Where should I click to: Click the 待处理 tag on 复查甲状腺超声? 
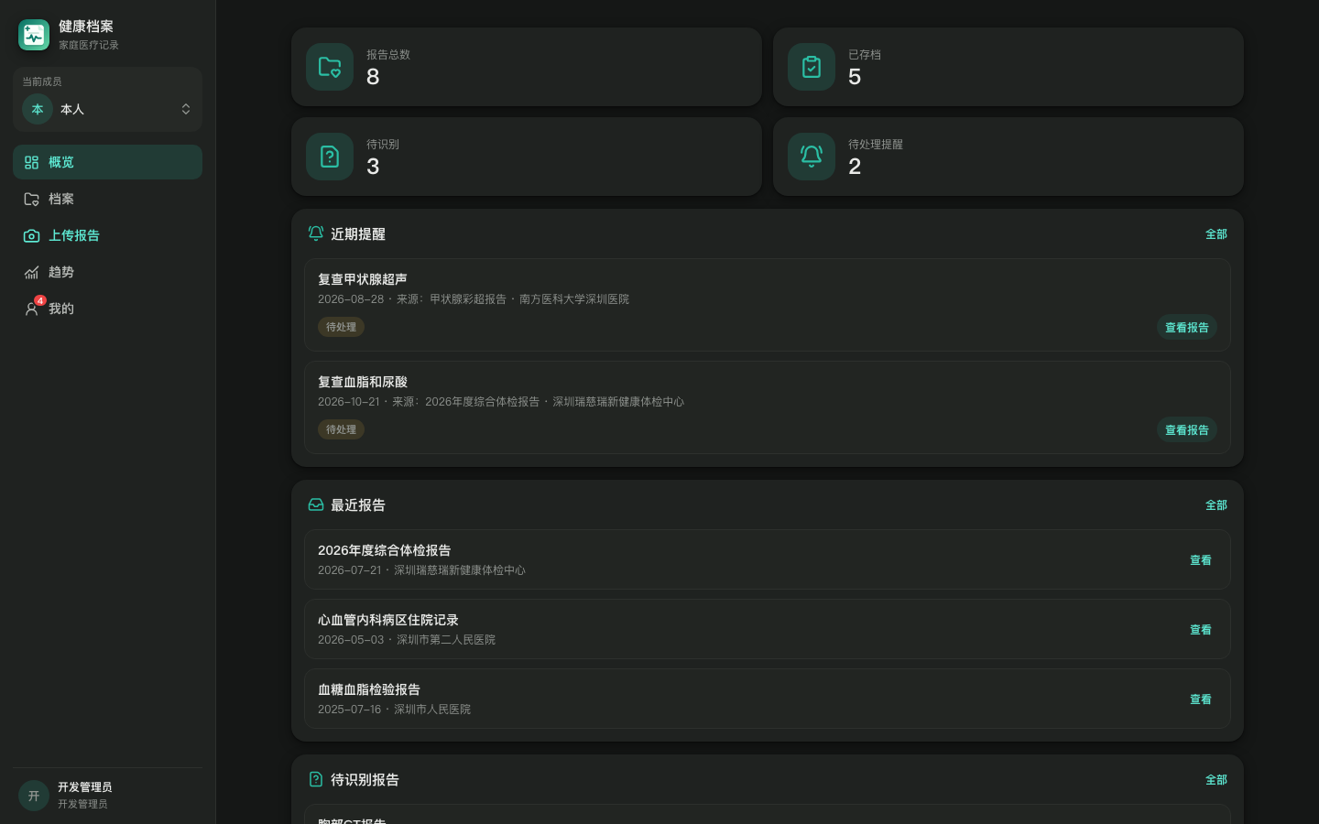(x=342, y=327)
